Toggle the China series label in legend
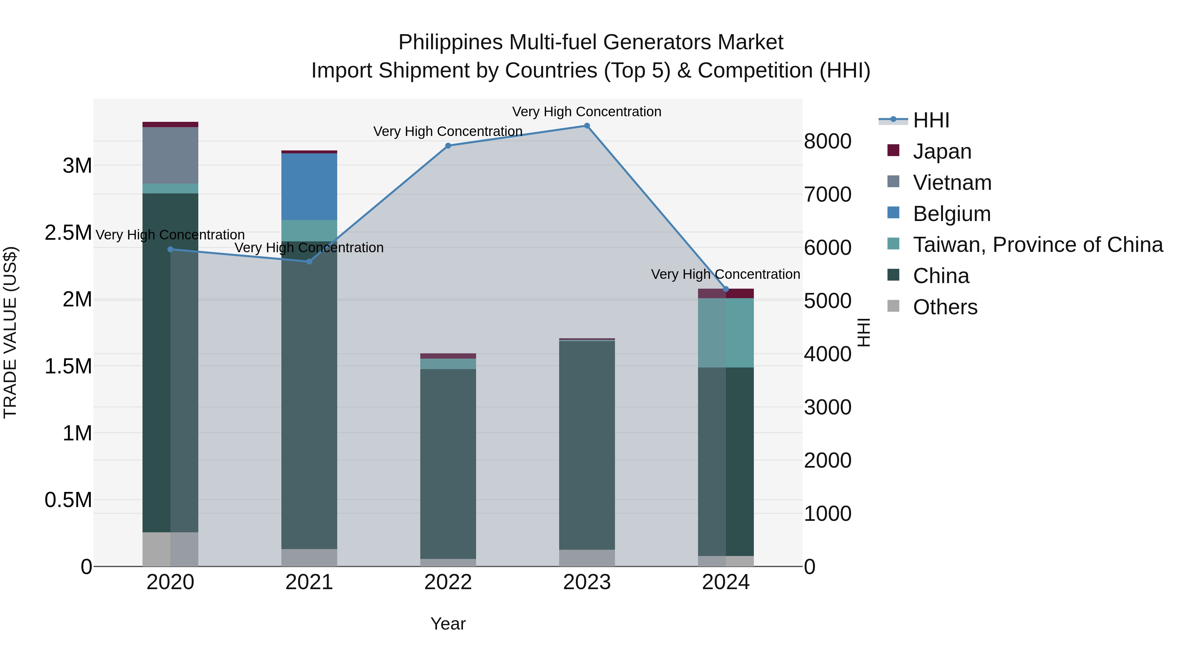The width and height of the screenshot is (1182, 665). 941,276
